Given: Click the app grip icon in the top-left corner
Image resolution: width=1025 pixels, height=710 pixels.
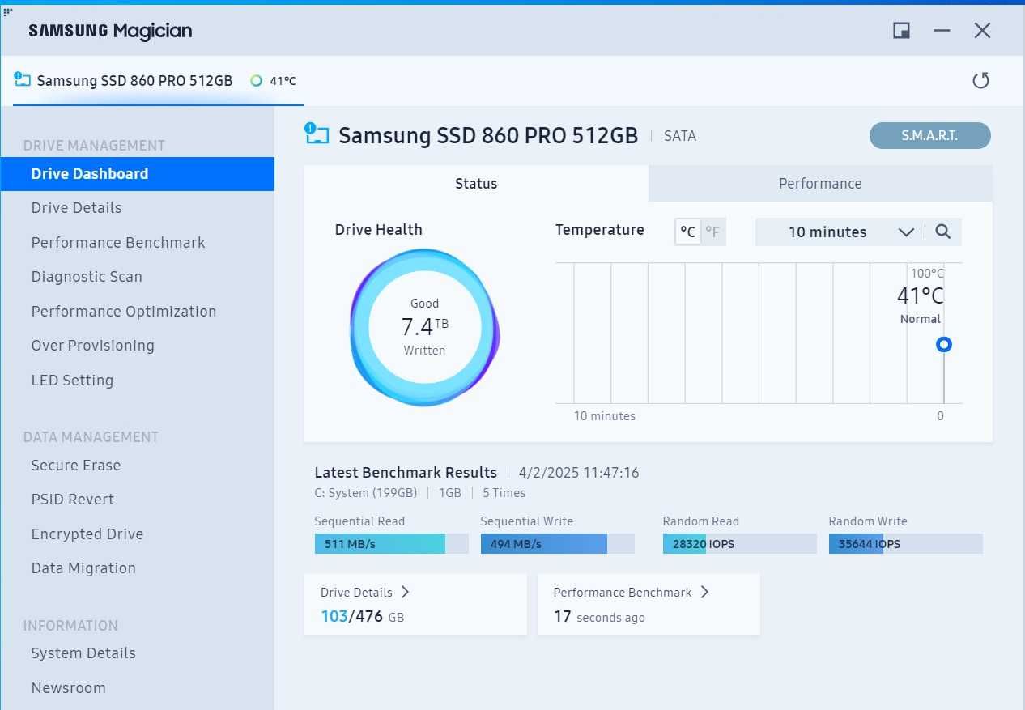Looking at the screenshot, I should 7,11.
